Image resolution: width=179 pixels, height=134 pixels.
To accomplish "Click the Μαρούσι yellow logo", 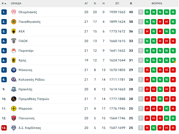I will click(x=14, y=109).
